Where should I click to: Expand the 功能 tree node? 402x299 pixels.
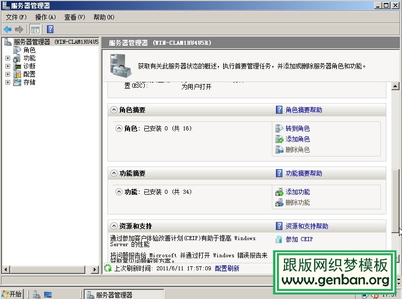[x=8, y=58]
